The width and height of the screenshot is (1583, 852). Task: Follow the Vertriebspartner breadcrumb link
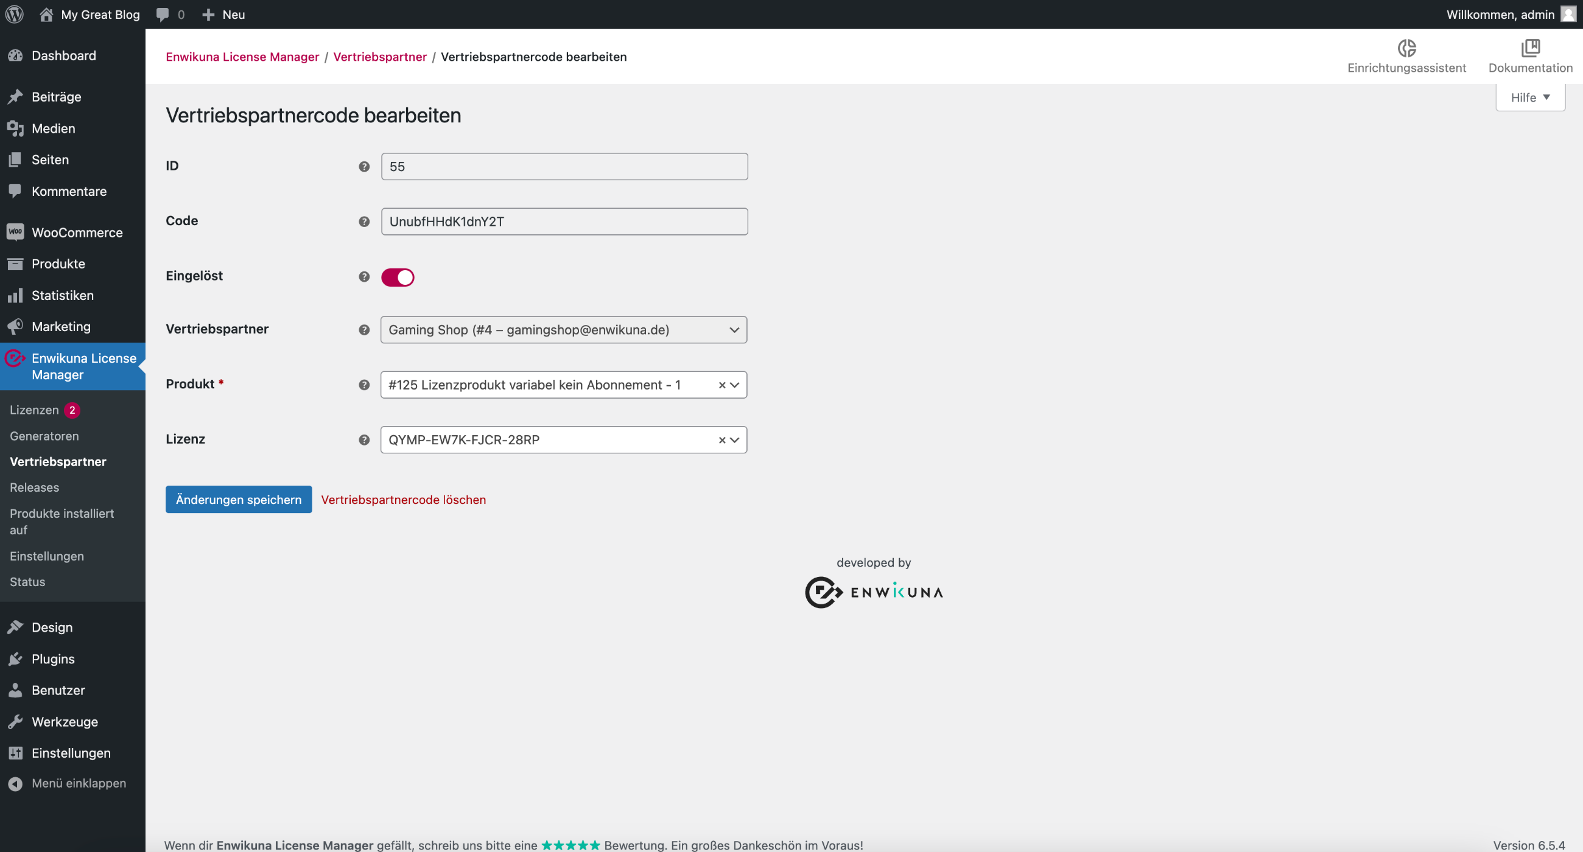[x=380, y=57]
